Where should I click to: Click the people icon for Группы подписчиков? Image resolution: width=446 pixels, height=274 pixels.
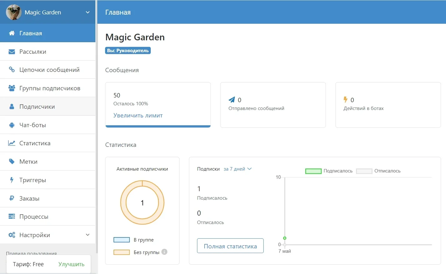coord(12,88)
